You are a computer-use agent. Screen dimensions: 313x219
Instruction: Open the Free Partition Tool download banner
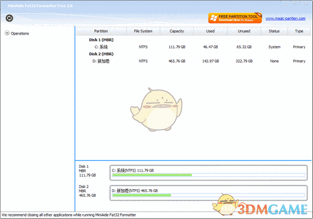(235, 18)
